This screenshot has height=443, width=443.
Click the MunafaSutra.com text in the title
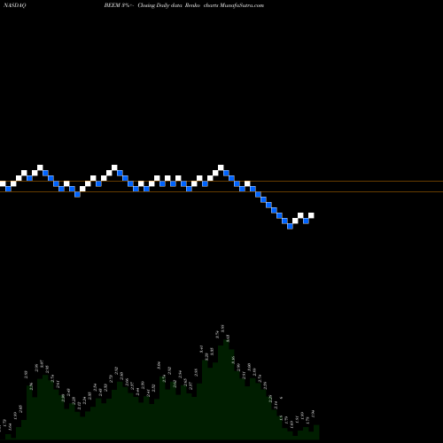pyautogui.click(x=242, y=5)
